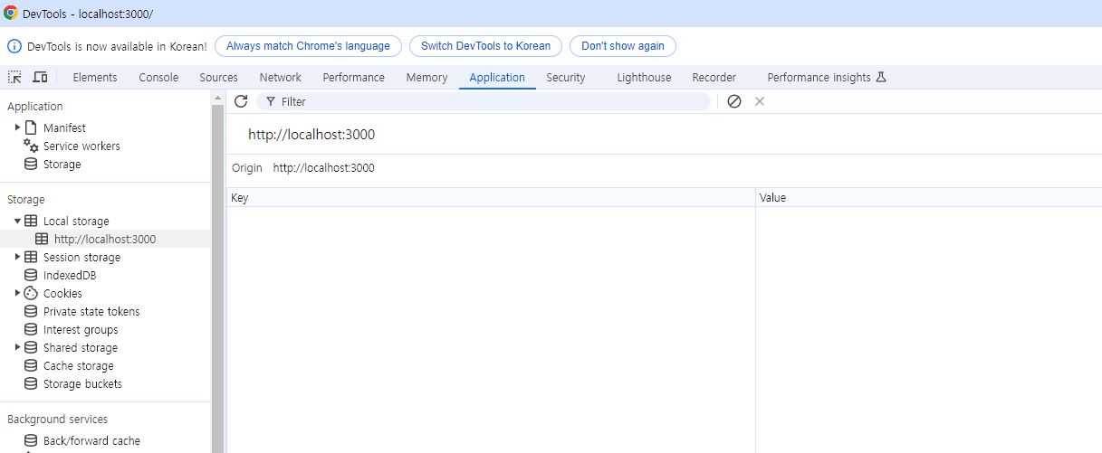The width and height of the screenshot is (1102, 453).
Task: Collapse the Local storage tree arrow
Action: [x=18, y=221]
